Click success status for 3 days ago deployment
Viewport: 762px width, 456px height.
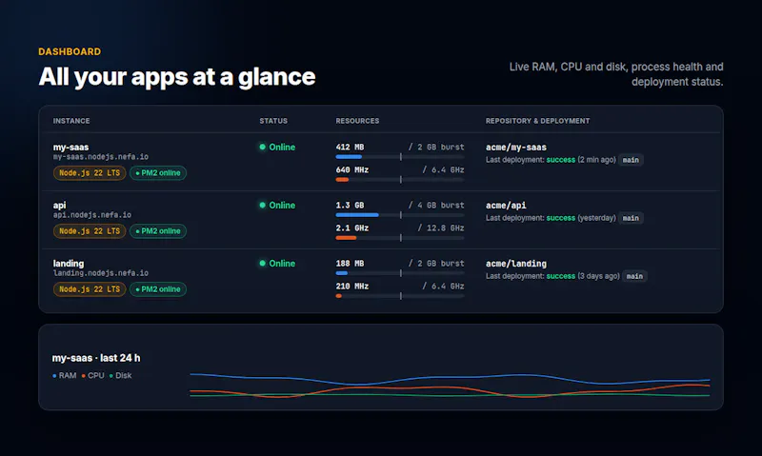(x=561, y=276)
